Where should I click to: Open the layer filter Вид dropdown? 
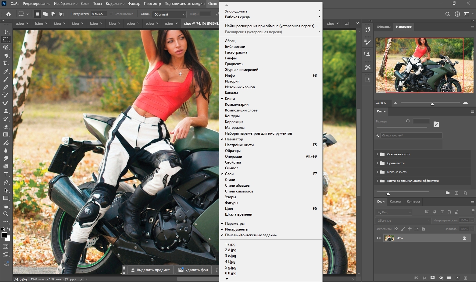(x=394, y=212)
